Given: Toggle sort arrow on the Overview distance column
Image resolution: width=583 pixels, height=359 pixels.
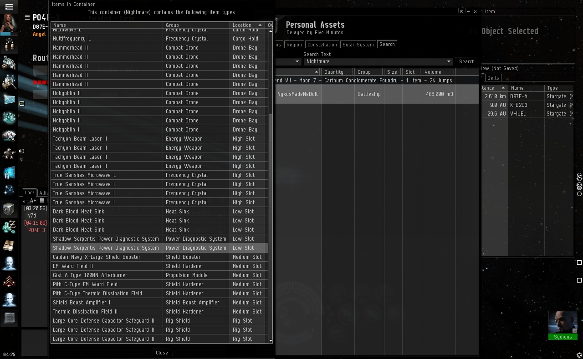Looking at the screenshot, I should click(x=503, y=88).
